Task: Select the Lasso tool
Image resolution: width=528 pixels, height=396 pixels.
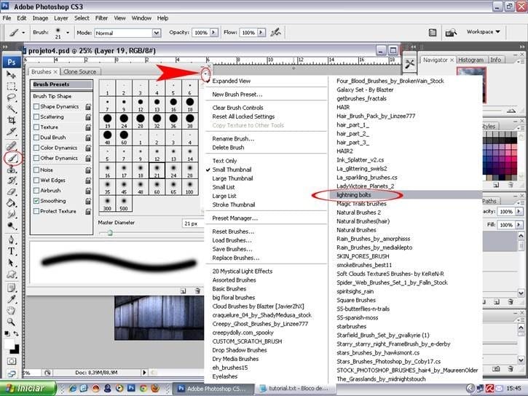Action: [11, 98]
